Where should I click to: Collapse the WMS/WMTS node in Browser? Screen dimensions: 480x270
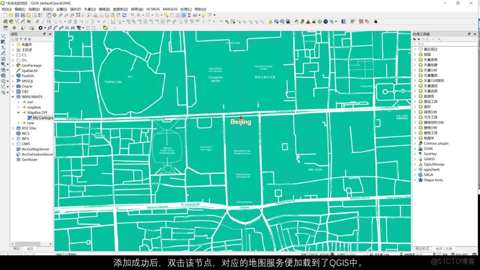pos(12,97)
